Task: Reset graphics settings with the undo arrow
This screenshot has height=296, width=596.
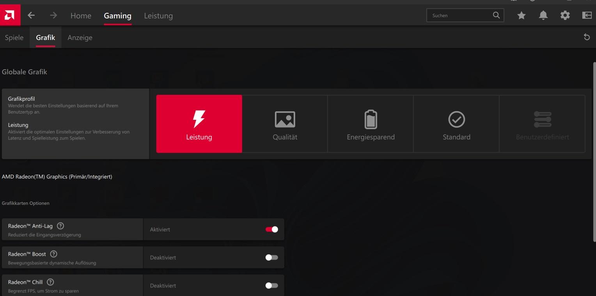Action: tap(587, 37)
